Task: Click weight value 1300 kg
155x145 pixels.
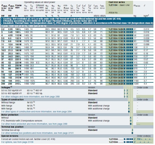Action: (x=136, y=84)
